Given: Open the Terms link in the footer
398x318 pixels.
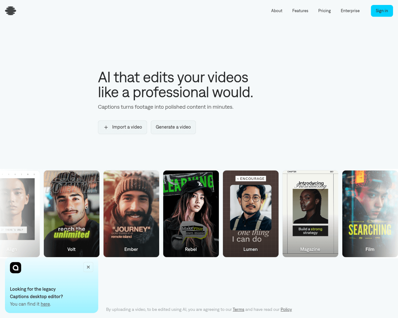Looking at the screenshot, I should (238, 309).
